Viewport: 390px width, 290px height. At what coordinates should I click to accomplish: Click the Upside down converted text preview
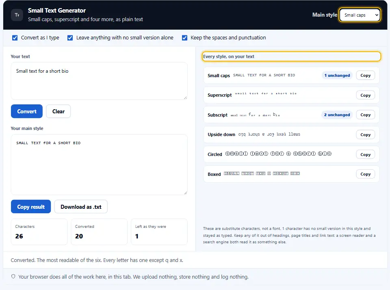pyautogui.click(x=269, y=134)
